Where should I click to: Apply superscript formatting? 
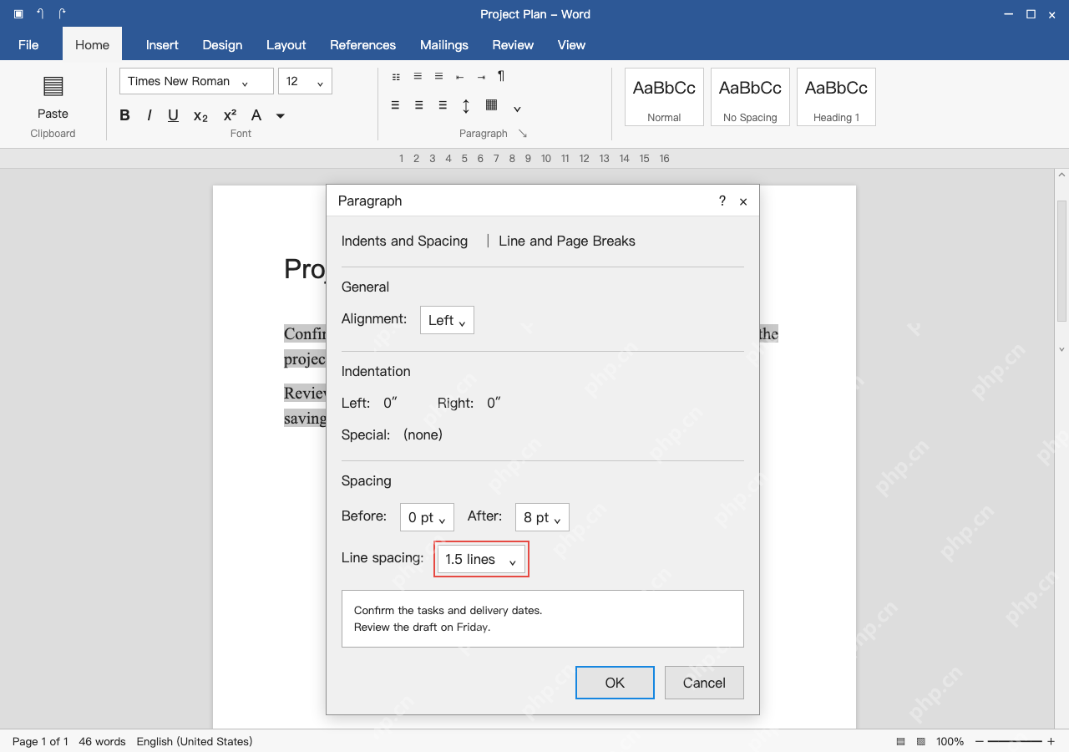(230, 115)
